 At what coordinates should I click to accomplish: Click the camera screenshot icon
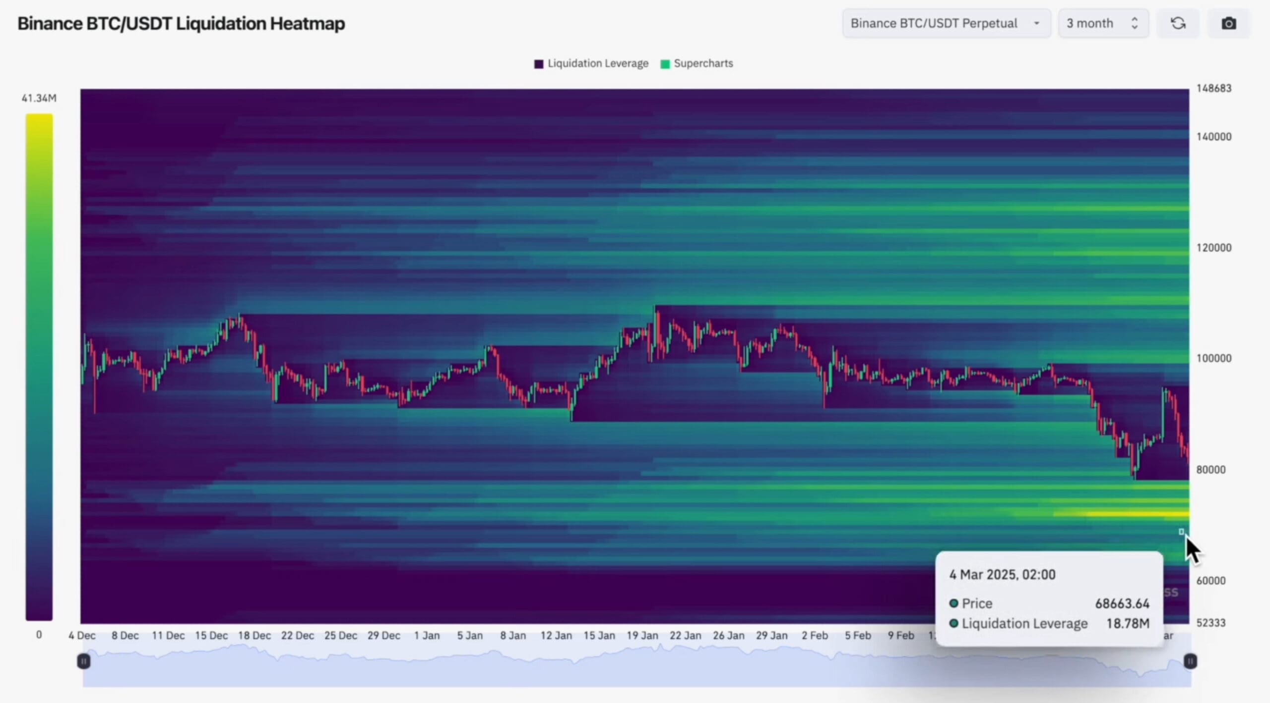tap(1228, 23)
